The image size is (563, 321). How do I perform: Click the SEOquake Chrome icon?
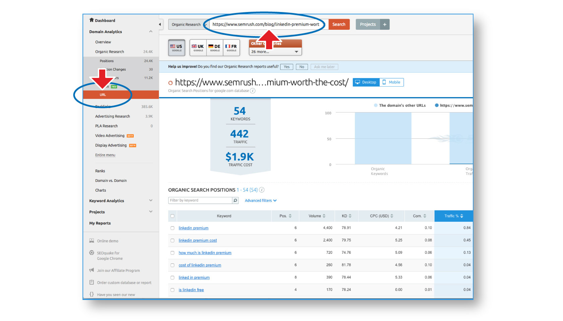[91, 253]
